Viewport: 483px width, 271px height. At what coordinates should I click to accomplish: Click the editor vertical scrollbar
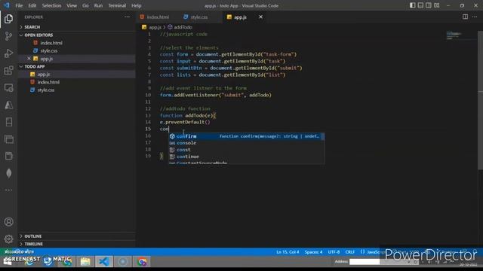pos(480,100)
